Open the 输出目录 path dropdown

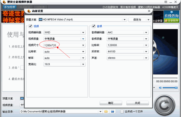click(100, 112)
